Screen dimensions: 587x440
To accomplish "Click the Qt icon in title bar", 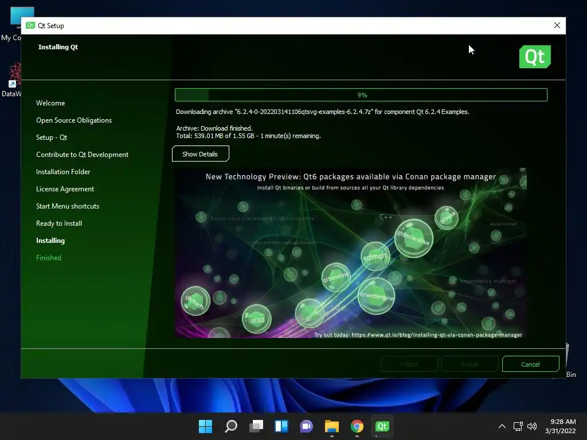I will point(30,25).
